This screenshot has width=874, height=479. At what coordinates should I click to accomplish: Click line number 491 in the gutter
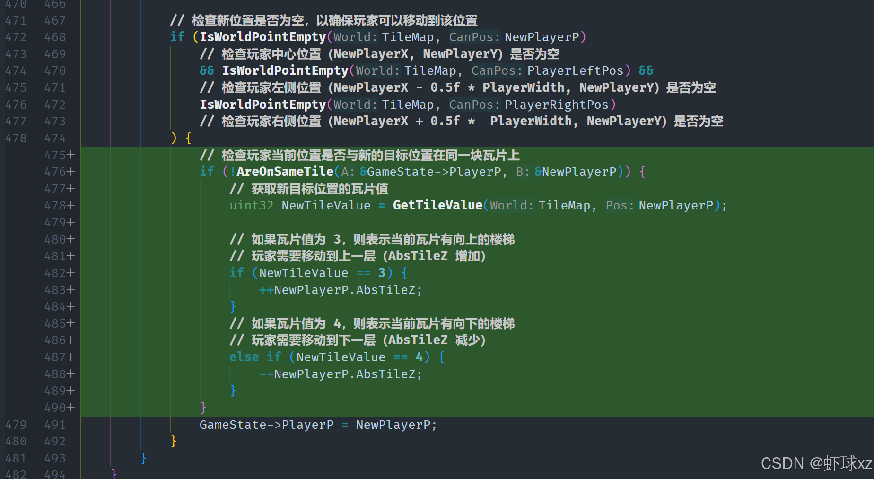coord(55,425)
